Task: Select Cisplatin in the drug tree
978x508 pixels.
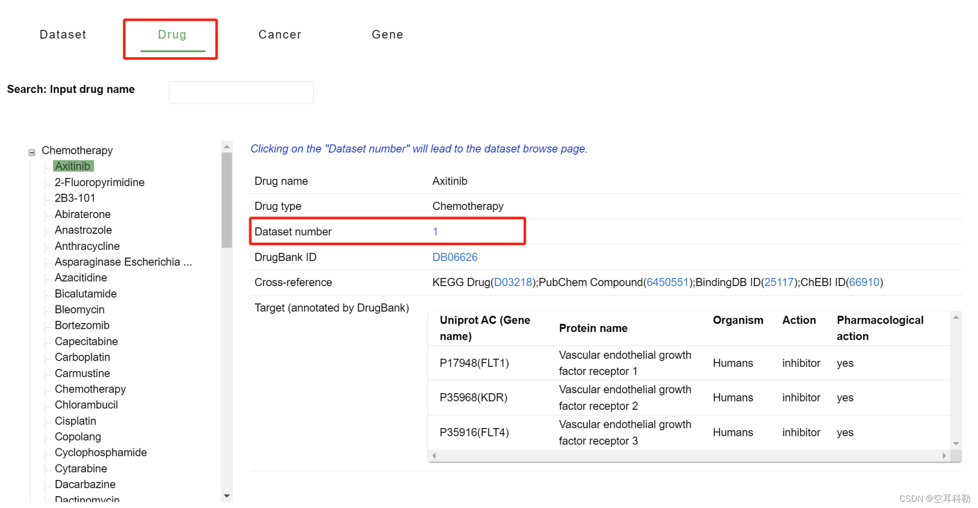Action: [x=75, y=421]
